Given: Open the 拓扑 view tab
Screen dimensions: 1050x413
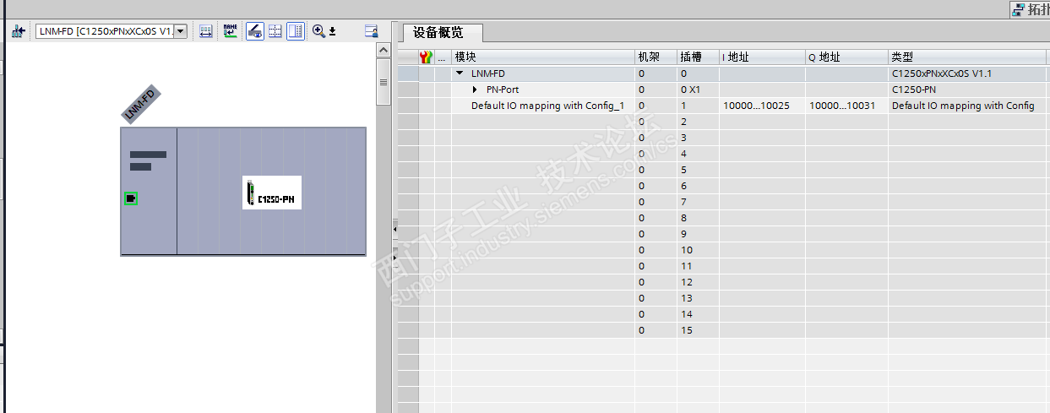Looking at the screenshot, I should tap(1030, 9).
